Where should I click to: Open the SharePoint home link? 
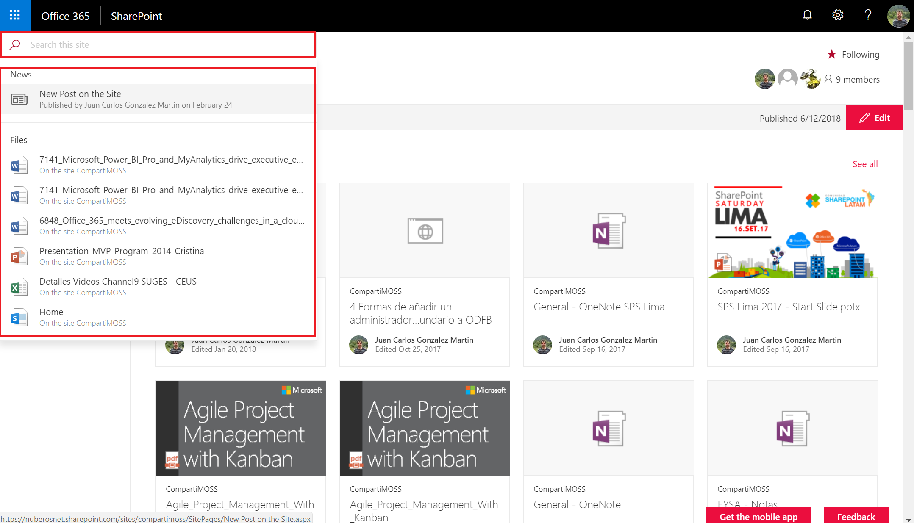(136, 16)
